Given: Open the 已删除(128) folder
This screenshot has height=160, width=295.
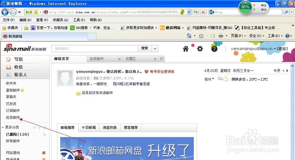Looking at the screenshot, I should (x=17, y=134).
